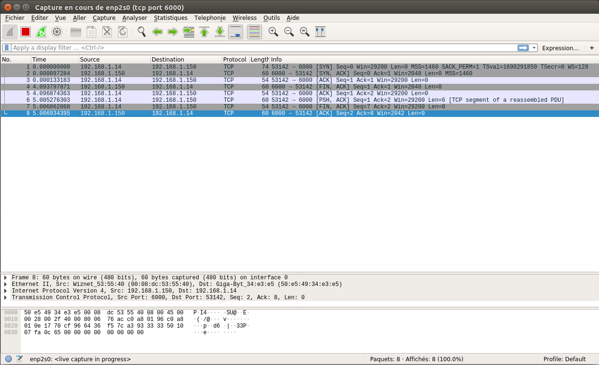Focus the display filter input field

click(x=263, y=48)
